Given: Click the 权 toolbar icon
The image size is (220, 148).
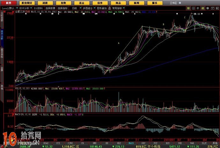Looking at the screenshot, I should [x=198, y=8].
